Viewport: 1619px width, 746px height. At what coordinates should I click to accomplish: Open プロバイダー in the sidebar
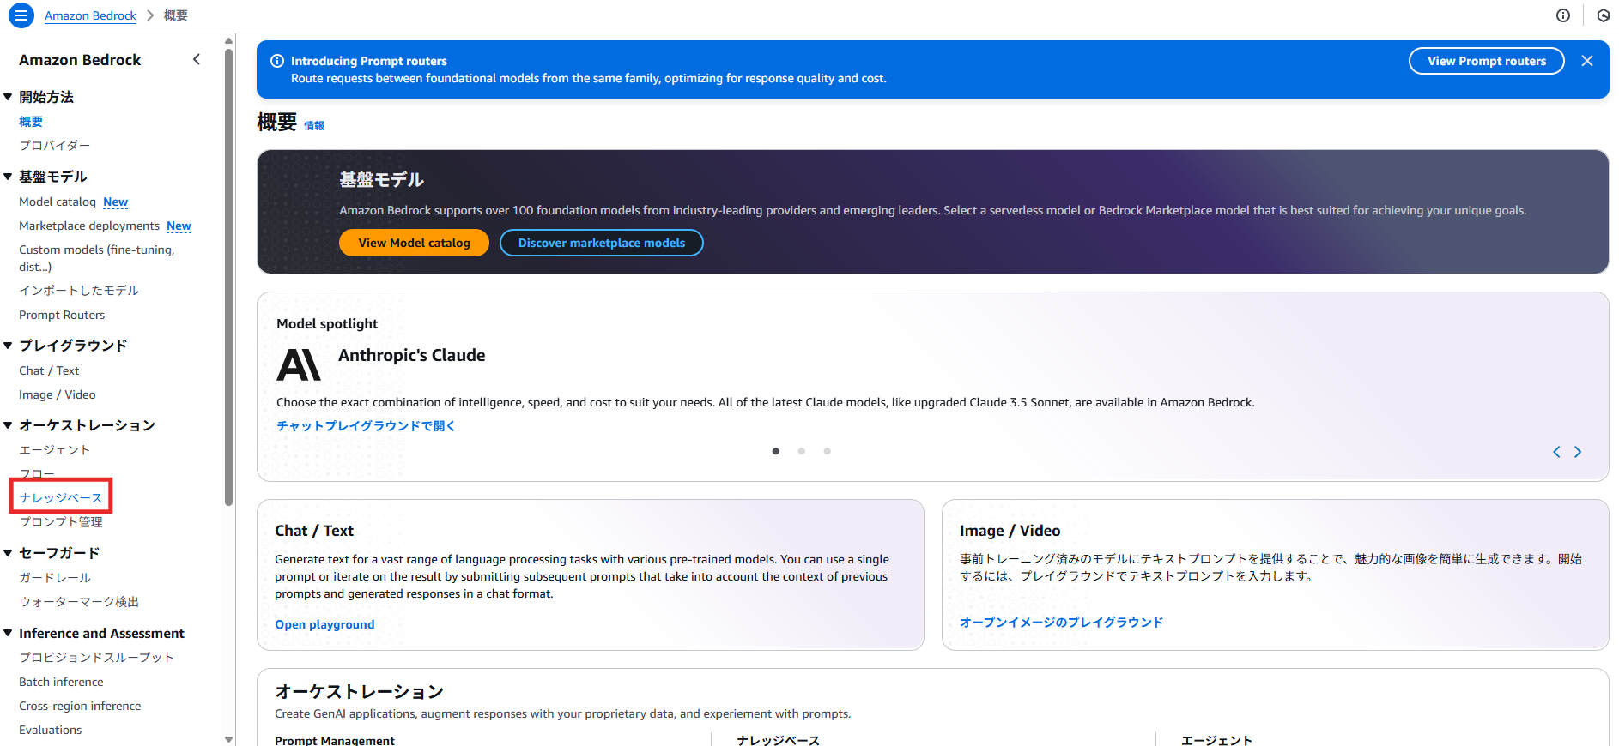click(54, 146)
